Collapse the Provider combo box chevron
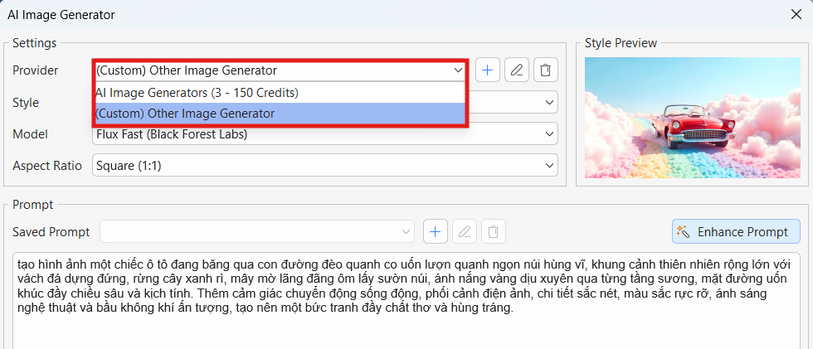813x349 pixels. click(x=458, y=70)
